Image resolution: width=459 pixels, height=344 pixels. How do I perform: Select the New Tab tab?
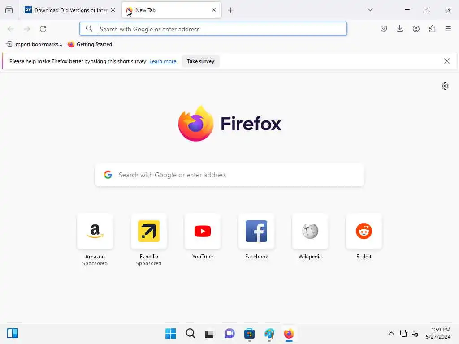[171, 10]
